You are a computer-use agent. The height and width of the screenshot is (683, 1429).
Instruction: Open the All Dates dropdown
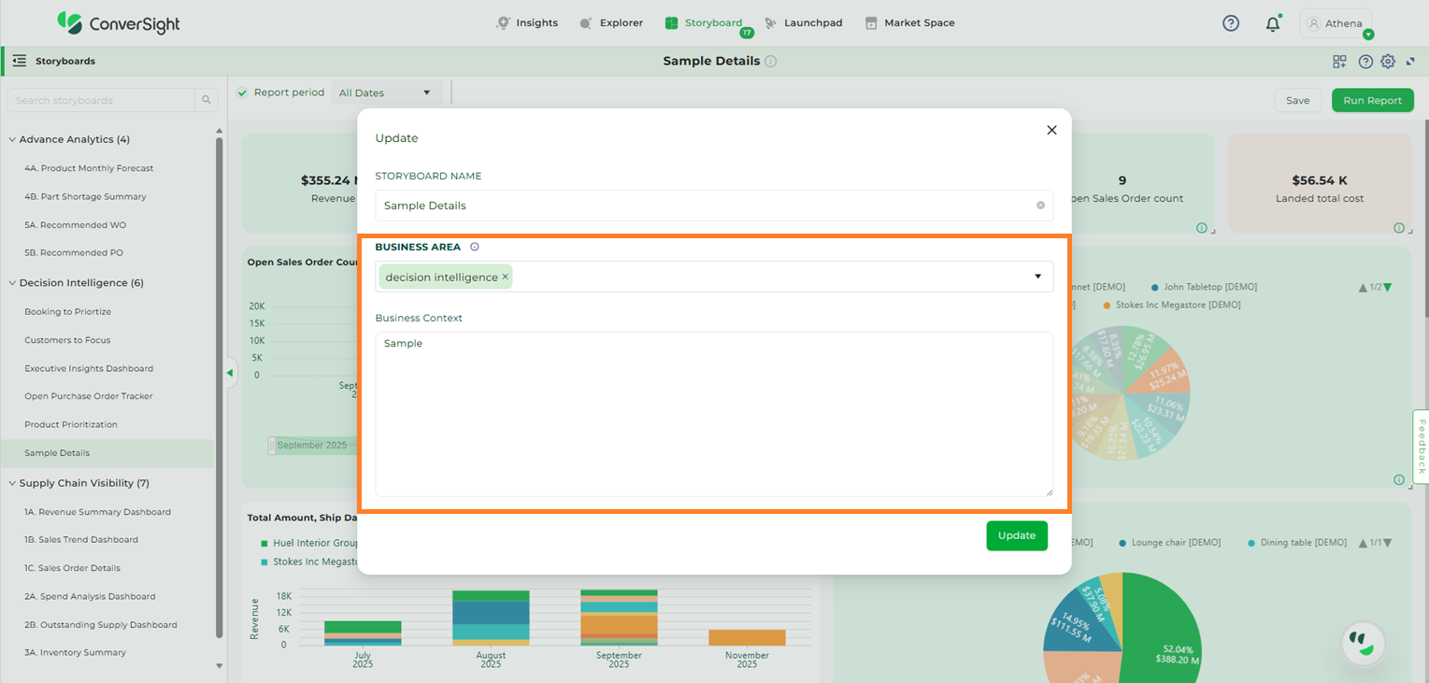tap(385, 92)
